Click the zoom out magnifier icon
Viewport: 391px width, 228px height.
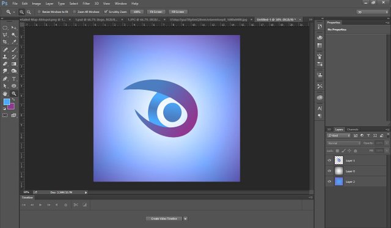click(x=29, y=12)
